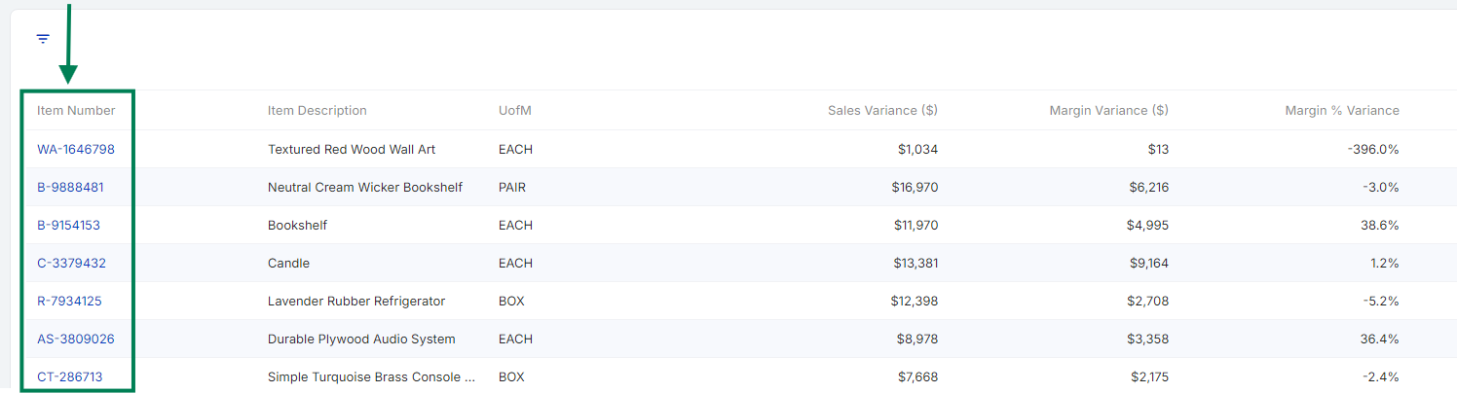Select the Textured Red Wood Wall Art cell

[x=352, y=150]
